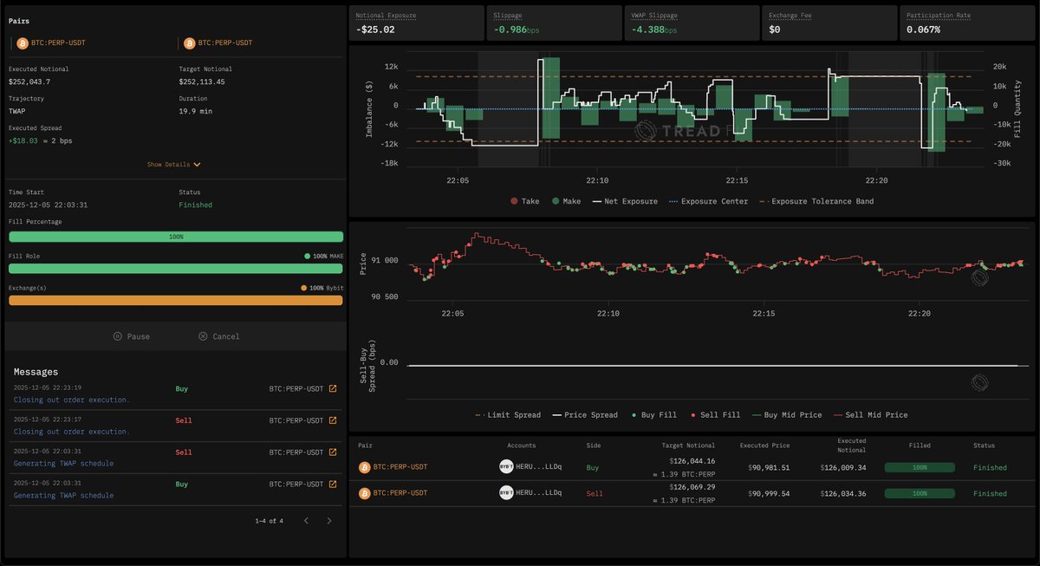Screen dimensions: 1040x566
Task: Click the next-page arrow under the Messages list
Action: click(328, 521)
